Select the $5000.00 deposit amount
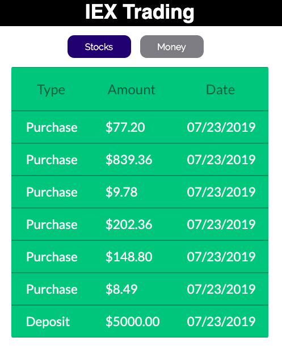Image resolution: width=282 pixels, height=346 pixels. [133, 322]
